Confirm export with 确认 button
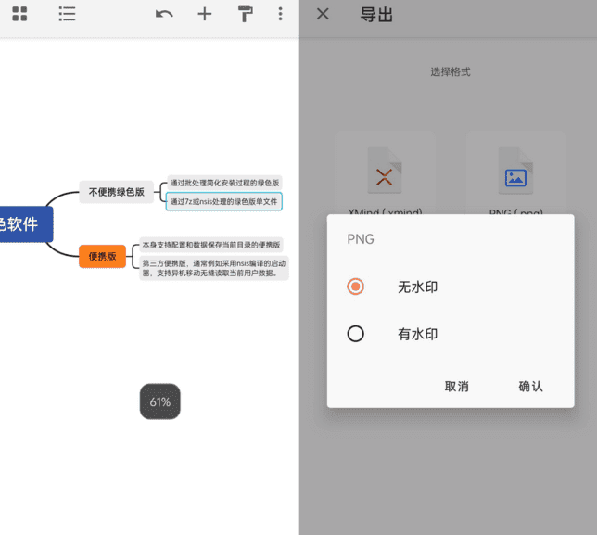The image size is (597, 535). click(530, 386)
